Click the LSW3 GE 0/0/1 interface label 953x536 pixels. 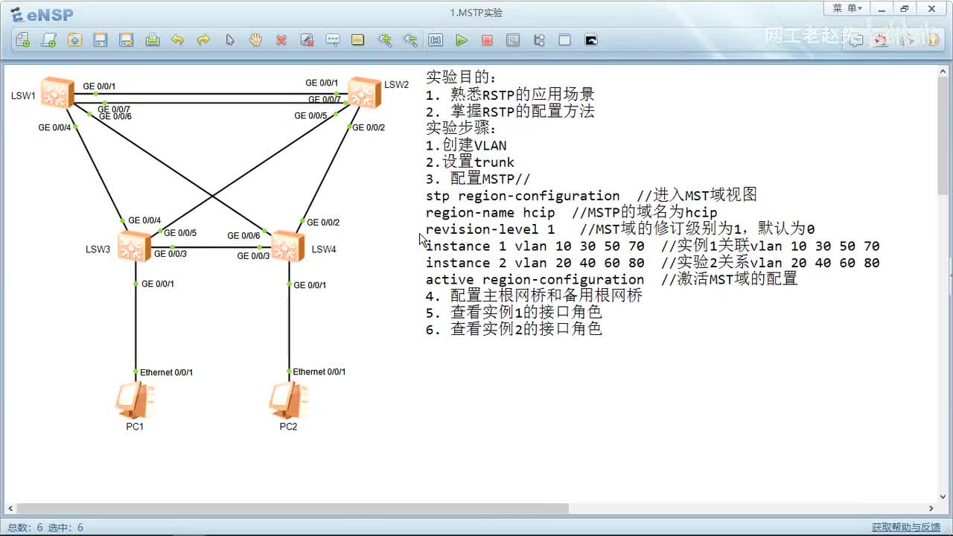[x=158, y=284]
